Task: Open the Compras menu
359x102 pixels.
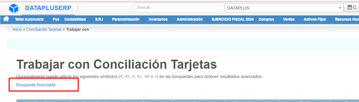Action: 268,19
